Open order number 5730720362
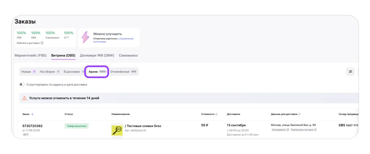The image size is (370, 154). coord(32,126)
